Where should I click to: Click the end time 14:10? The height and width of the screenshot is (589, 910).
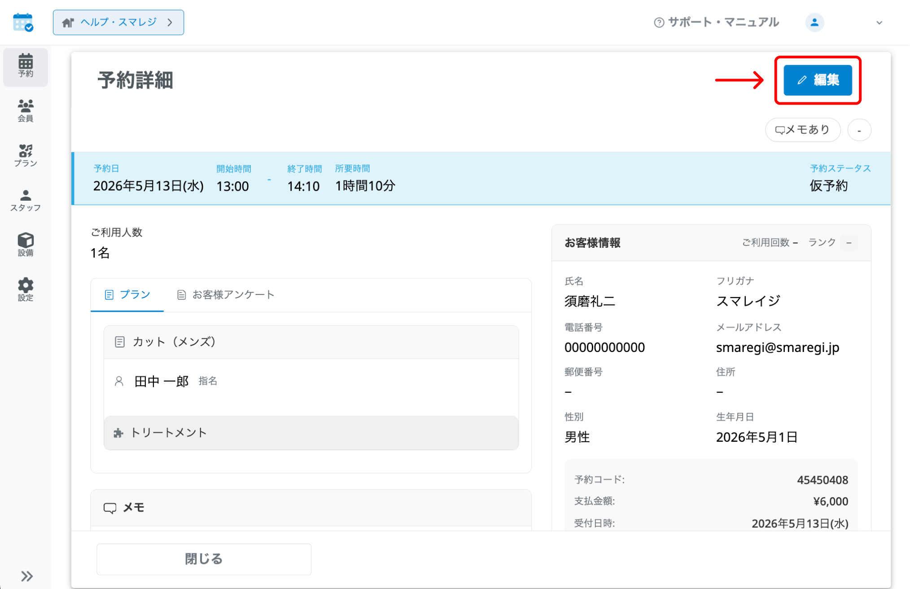coord(303,186)
